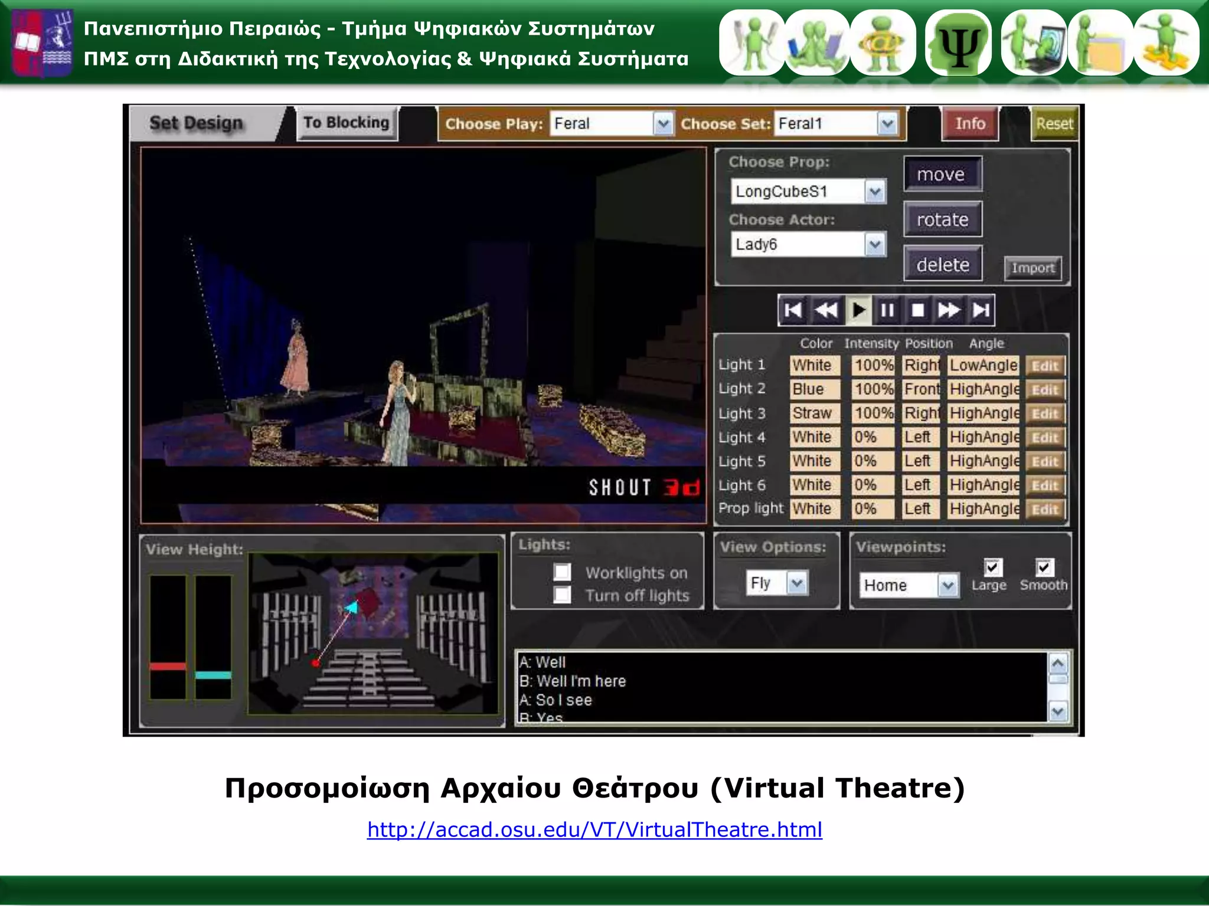Viewport: 1209px width, 906px height.
Task: Select the Set Design tab
Action: (x=197, y=123)
